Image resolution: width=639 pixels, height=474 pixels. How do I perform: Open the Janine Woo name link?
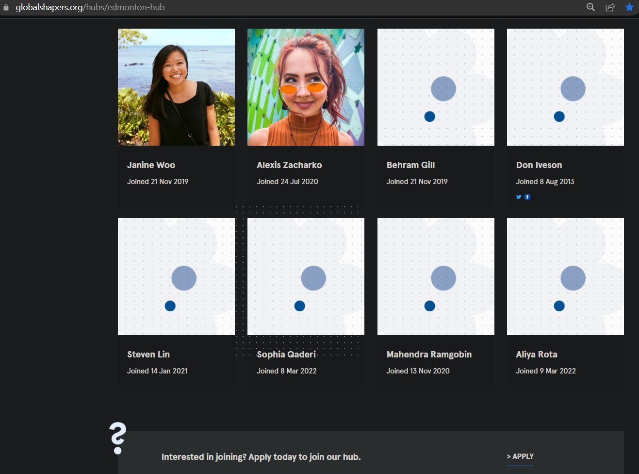151,165
